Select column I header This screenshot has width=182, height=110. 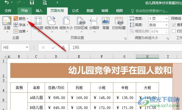tap(168, 57)
